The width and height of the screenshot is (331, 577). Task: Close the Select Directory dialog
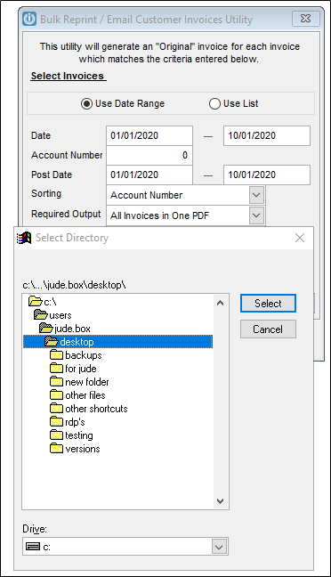300,238
